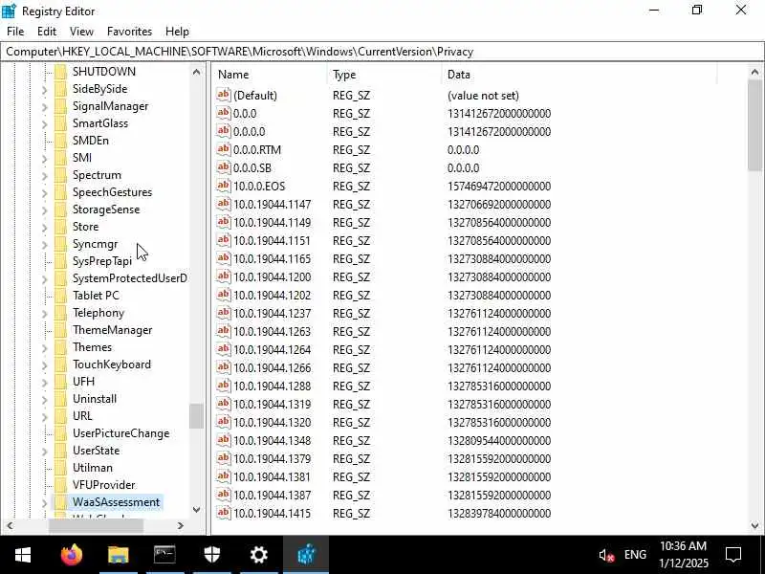Click the ab icon beside 10.0.19044.1165

tap(224, 258)
